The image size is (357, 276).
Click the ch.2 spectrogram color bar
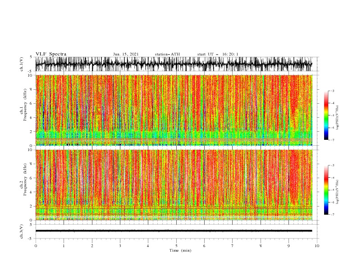click(x=326, y=190)
